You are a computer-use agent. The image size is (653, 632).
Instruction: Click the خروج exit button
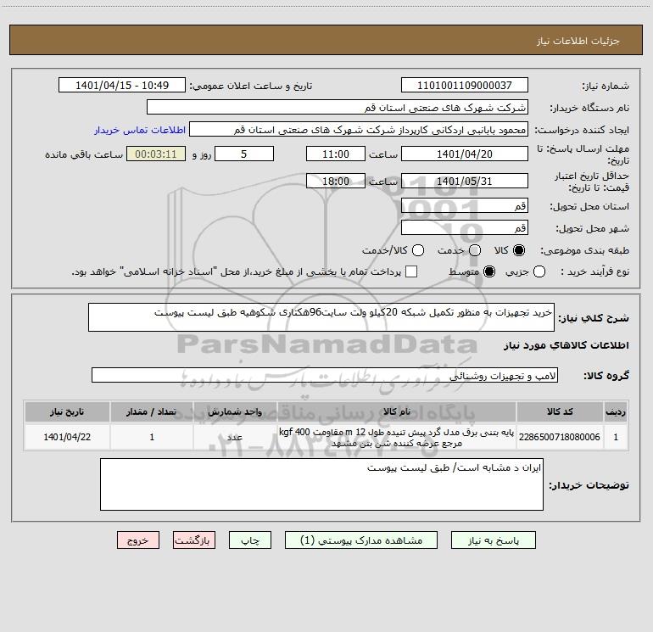(x=138, y=540)
